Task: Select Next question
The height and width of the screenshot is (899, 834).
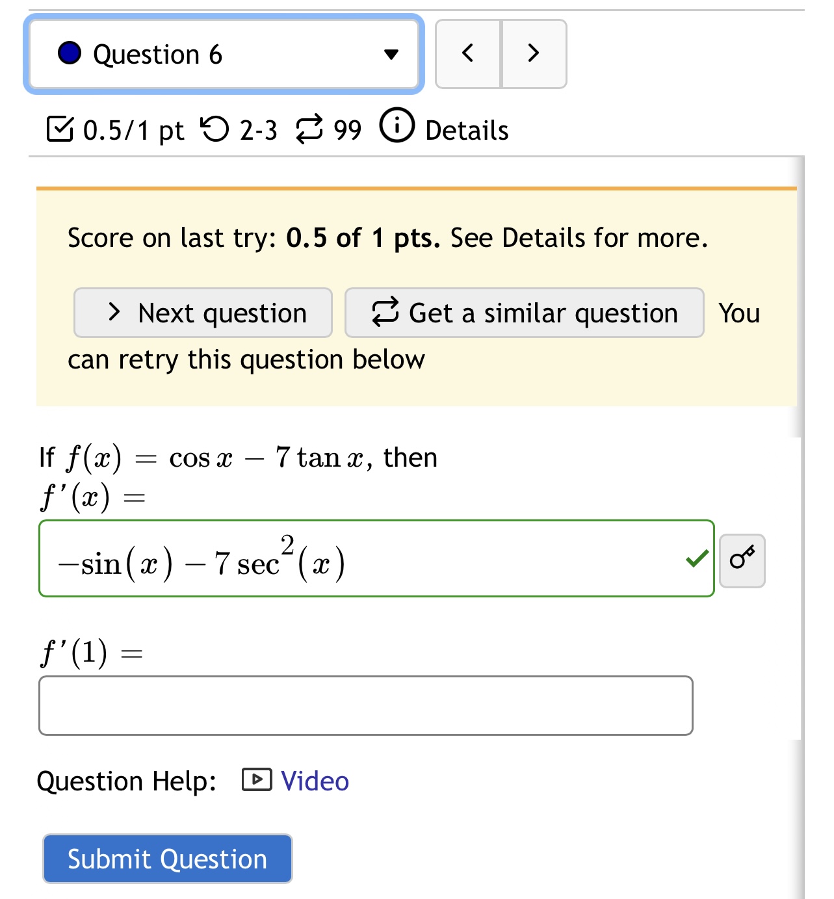Action: point(203,313)
